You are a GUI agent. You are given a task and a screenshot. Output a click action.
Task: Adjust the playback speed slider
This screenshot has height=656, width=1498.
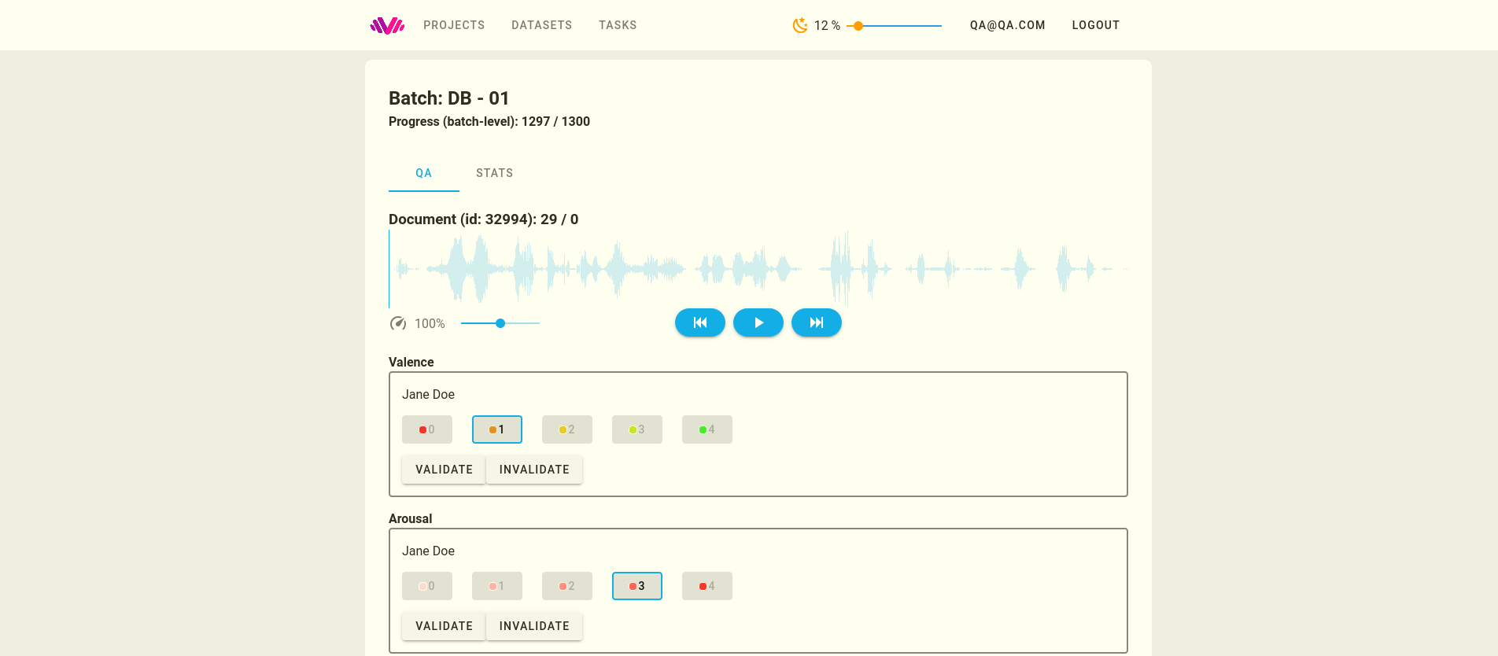pyautogui.click(x=500, y=323)
